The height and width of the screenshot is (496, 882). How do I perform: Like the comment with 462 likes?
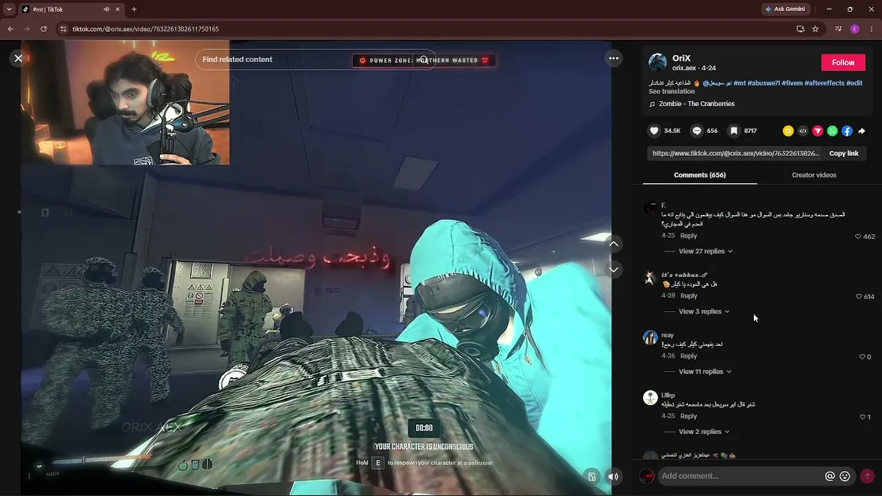[x=858, y=236]
